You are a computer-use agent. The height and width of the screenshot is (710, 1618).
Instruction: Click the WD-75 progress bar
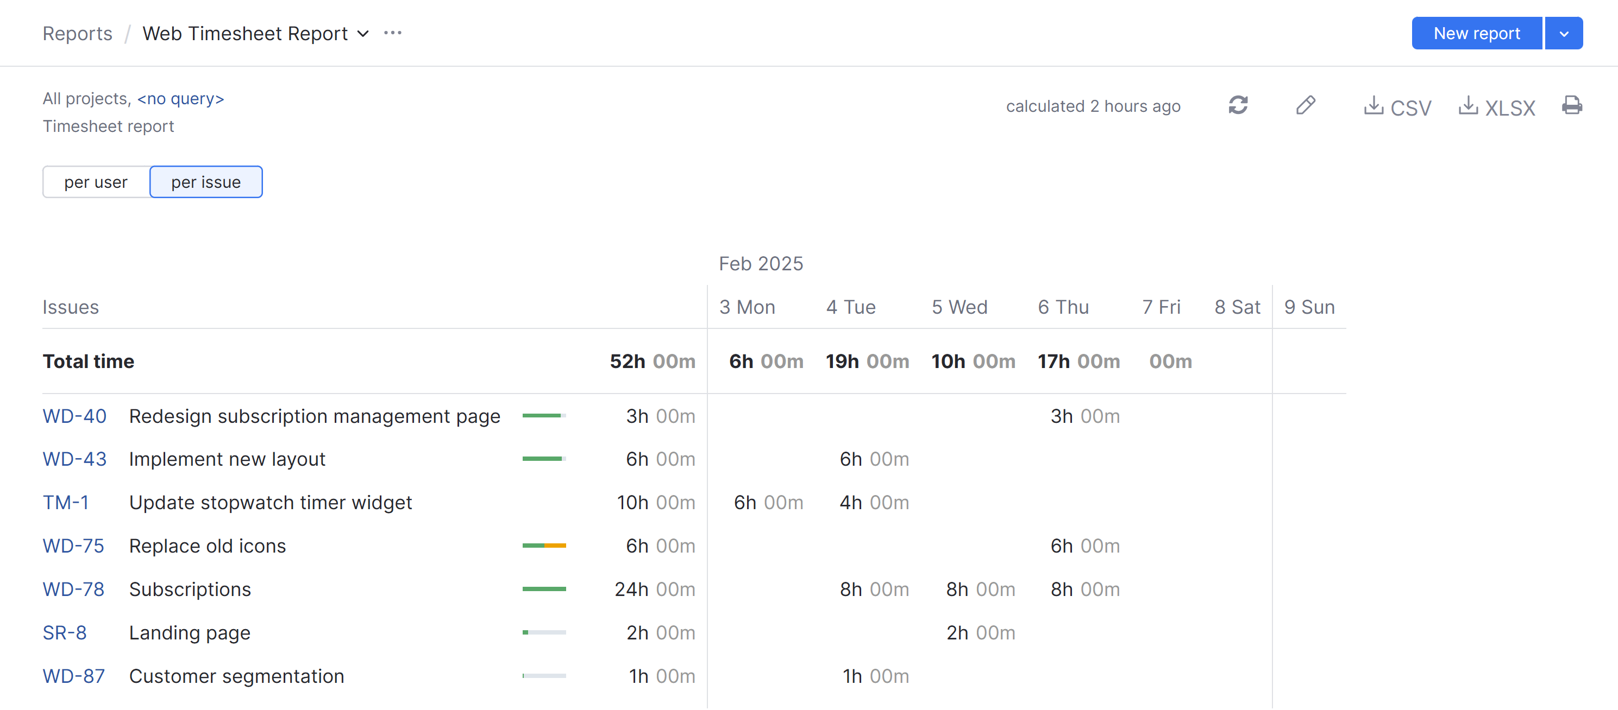click(x=544, y=546)
